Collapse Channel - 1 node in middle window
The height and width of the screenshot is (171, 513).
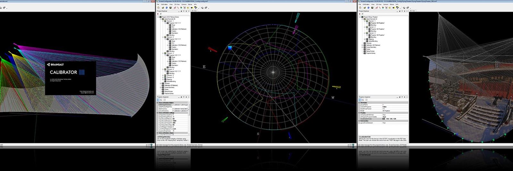(x=163, y=21)
